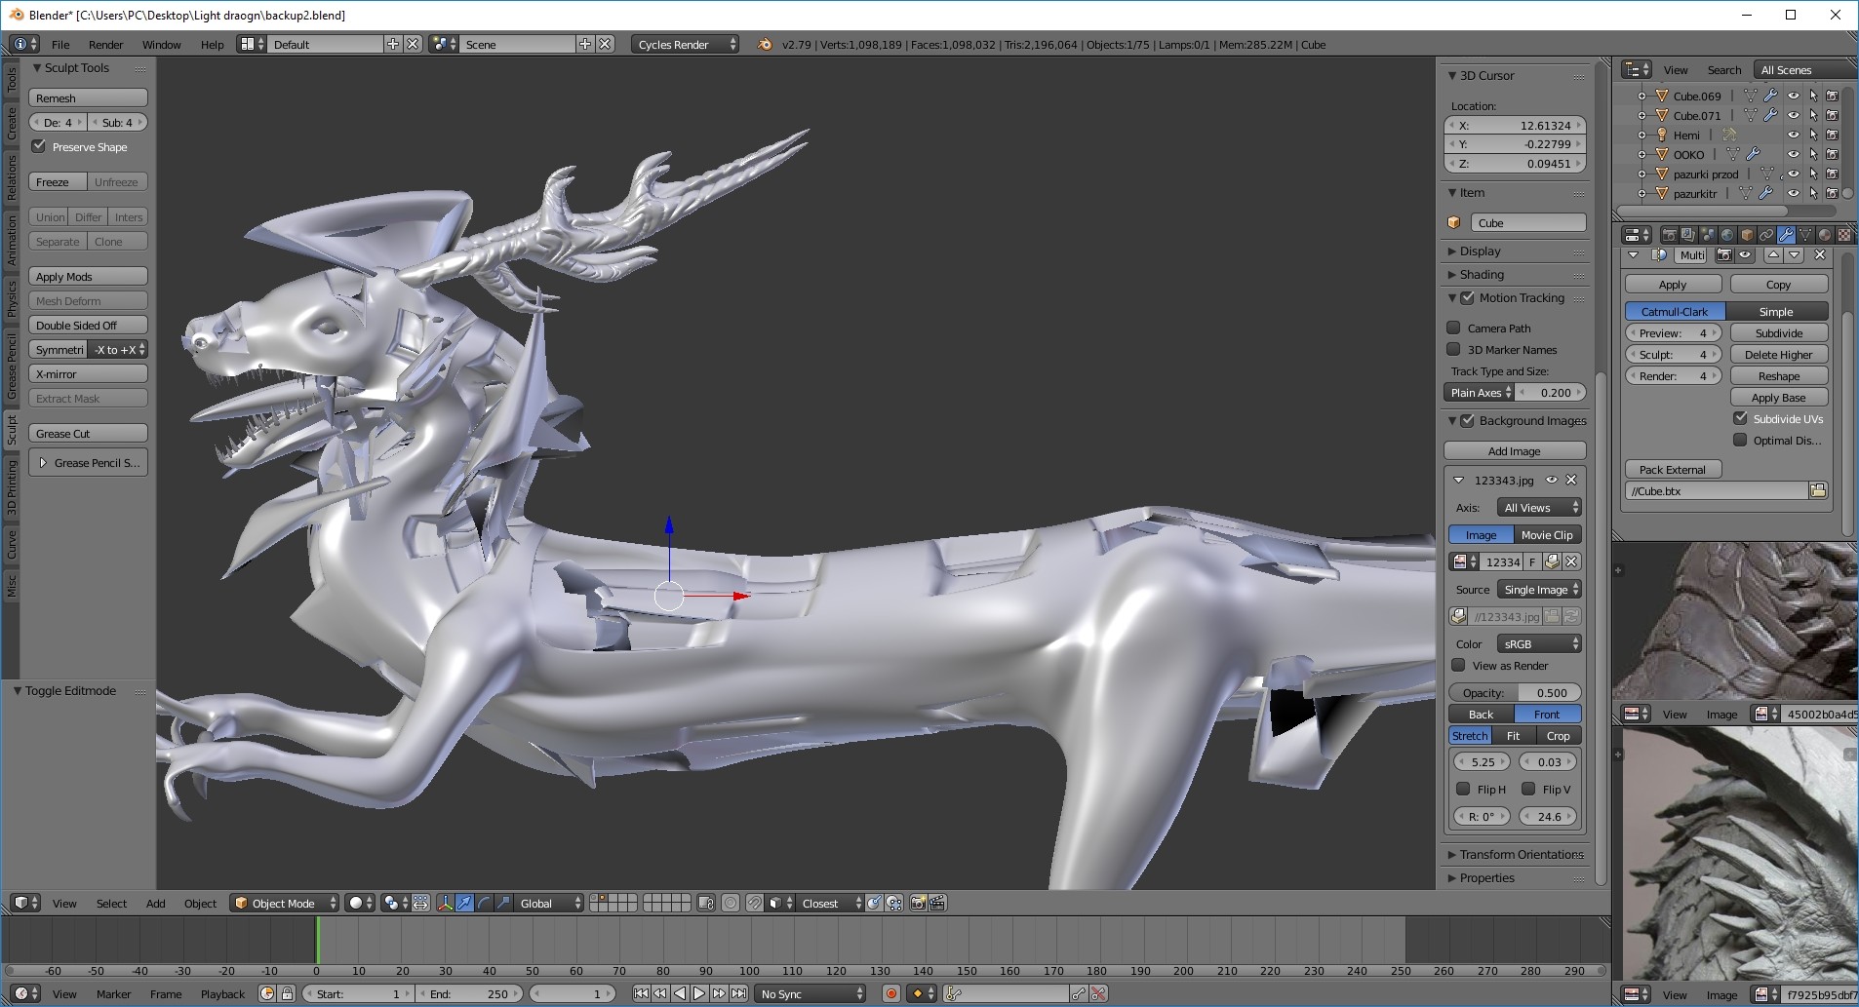This screenshot has width=1859, height=1007.
Task: Open the Cycles Render engine dropdown
Action: (x=685, y=45)
